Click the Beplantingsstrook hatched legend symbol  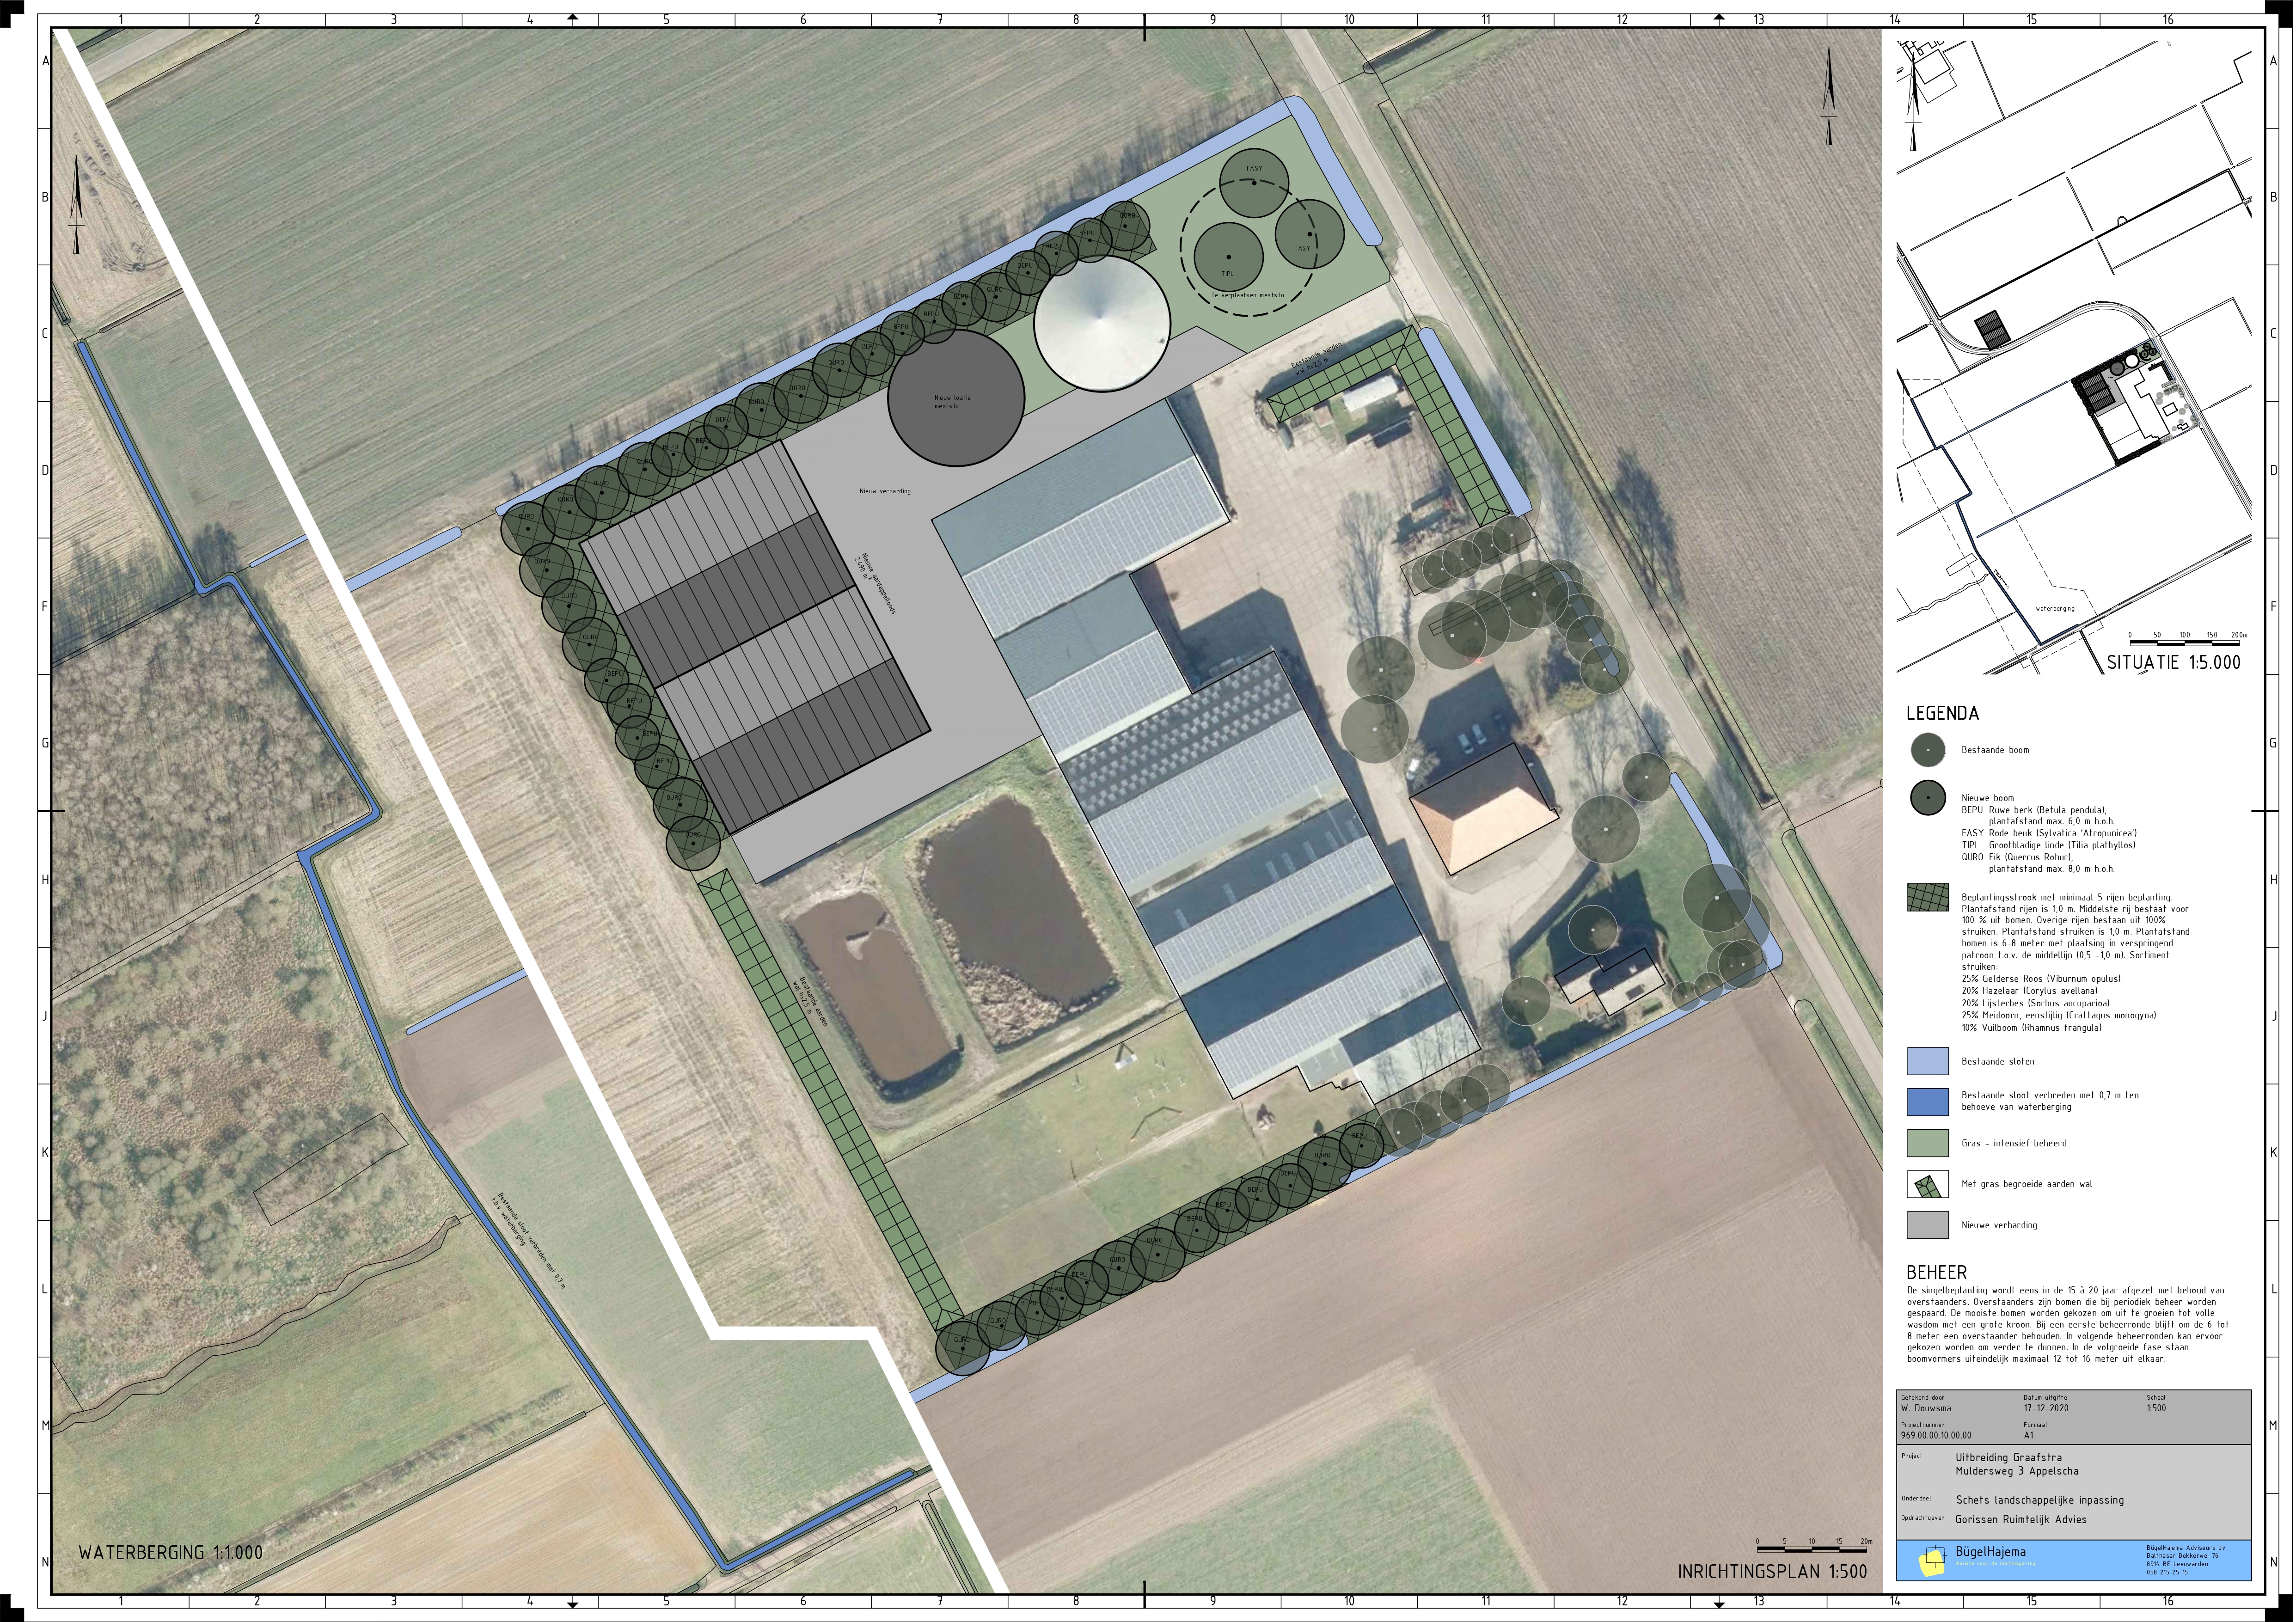[x=1927, y=897]
